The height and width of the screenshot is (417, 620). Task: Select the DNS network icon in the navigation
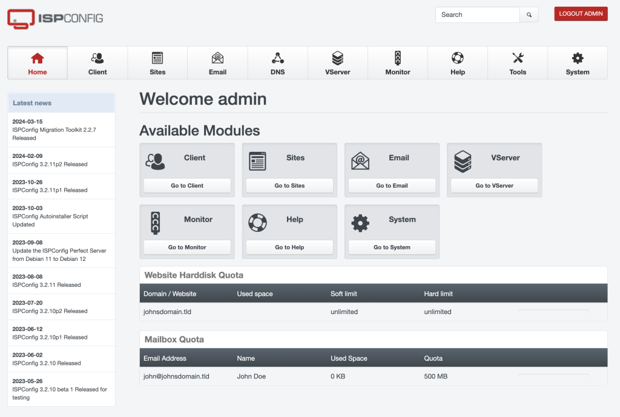[x=277, y=58]
